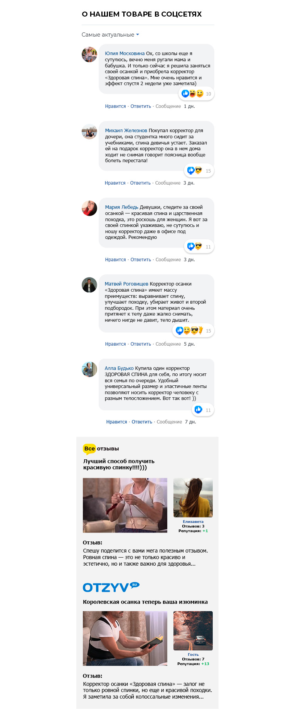
Task: Click Алла Будько's profile avatar
Action: 89,369
